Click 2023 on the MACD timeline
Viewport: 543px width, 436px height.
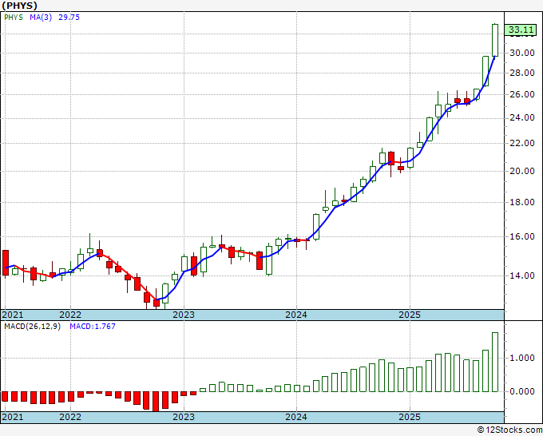[x=184, y=417]
